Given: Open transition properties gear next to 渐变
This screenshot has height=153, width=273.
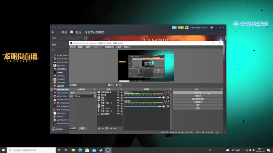Looking at the screenshot, I should point(95,93).
